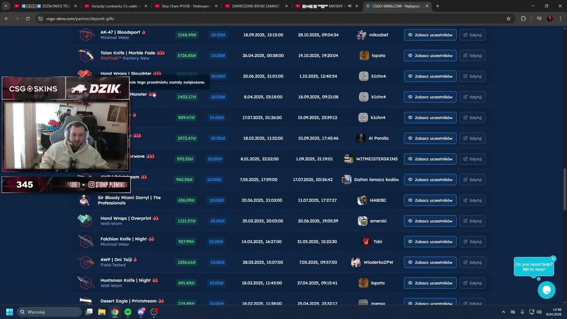The width and height of the screenshot is (567, 319).
Task: Open the Chrome profile avatar
Action: pos(550,19)
